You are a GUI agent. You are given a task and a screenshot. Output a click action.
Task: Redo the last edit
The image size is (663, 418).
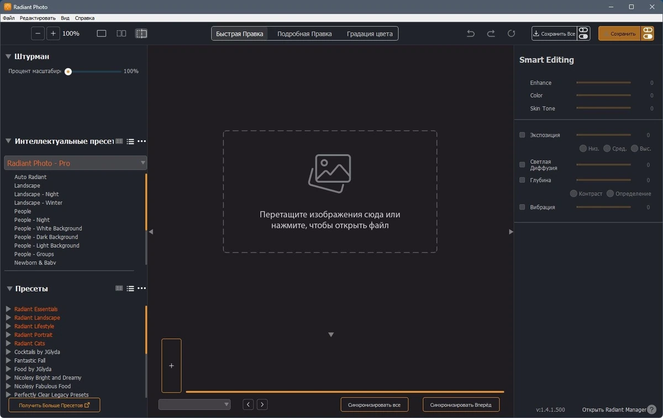(491, 34)
